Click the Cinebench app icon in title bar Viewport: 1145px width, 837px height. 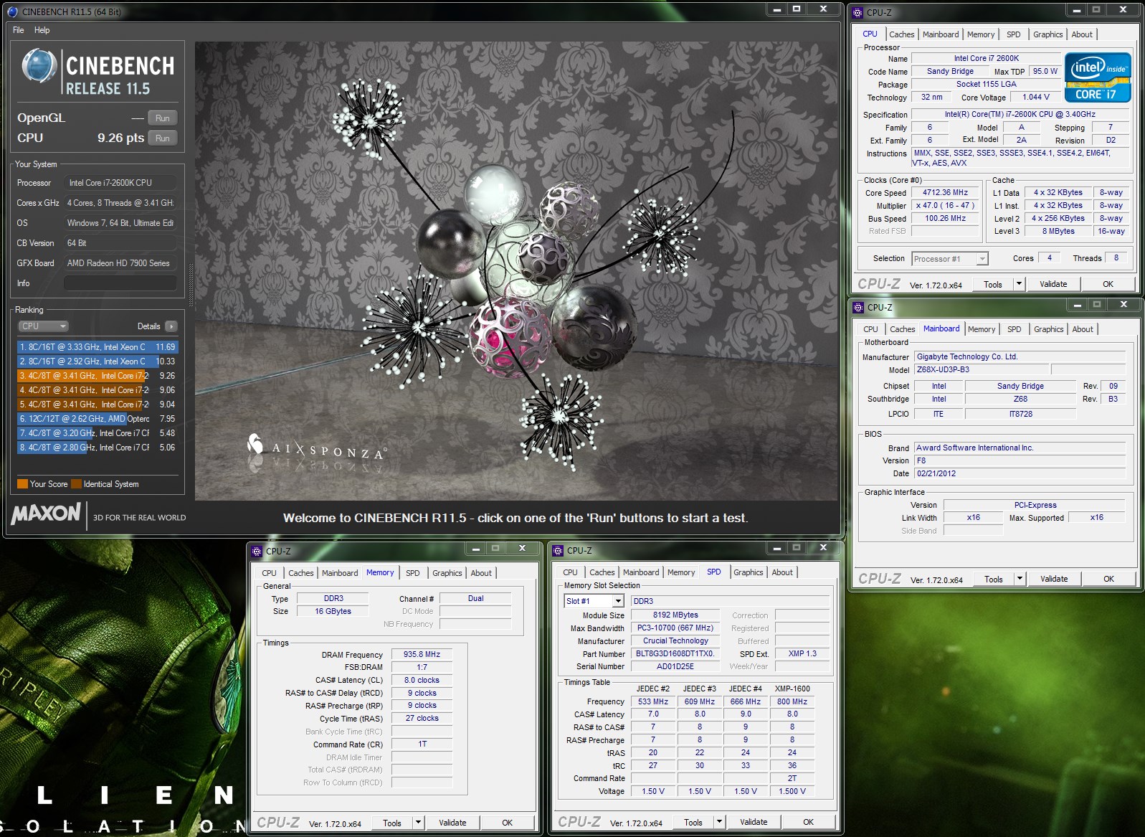pyautogui.click(x=12, y=11)
